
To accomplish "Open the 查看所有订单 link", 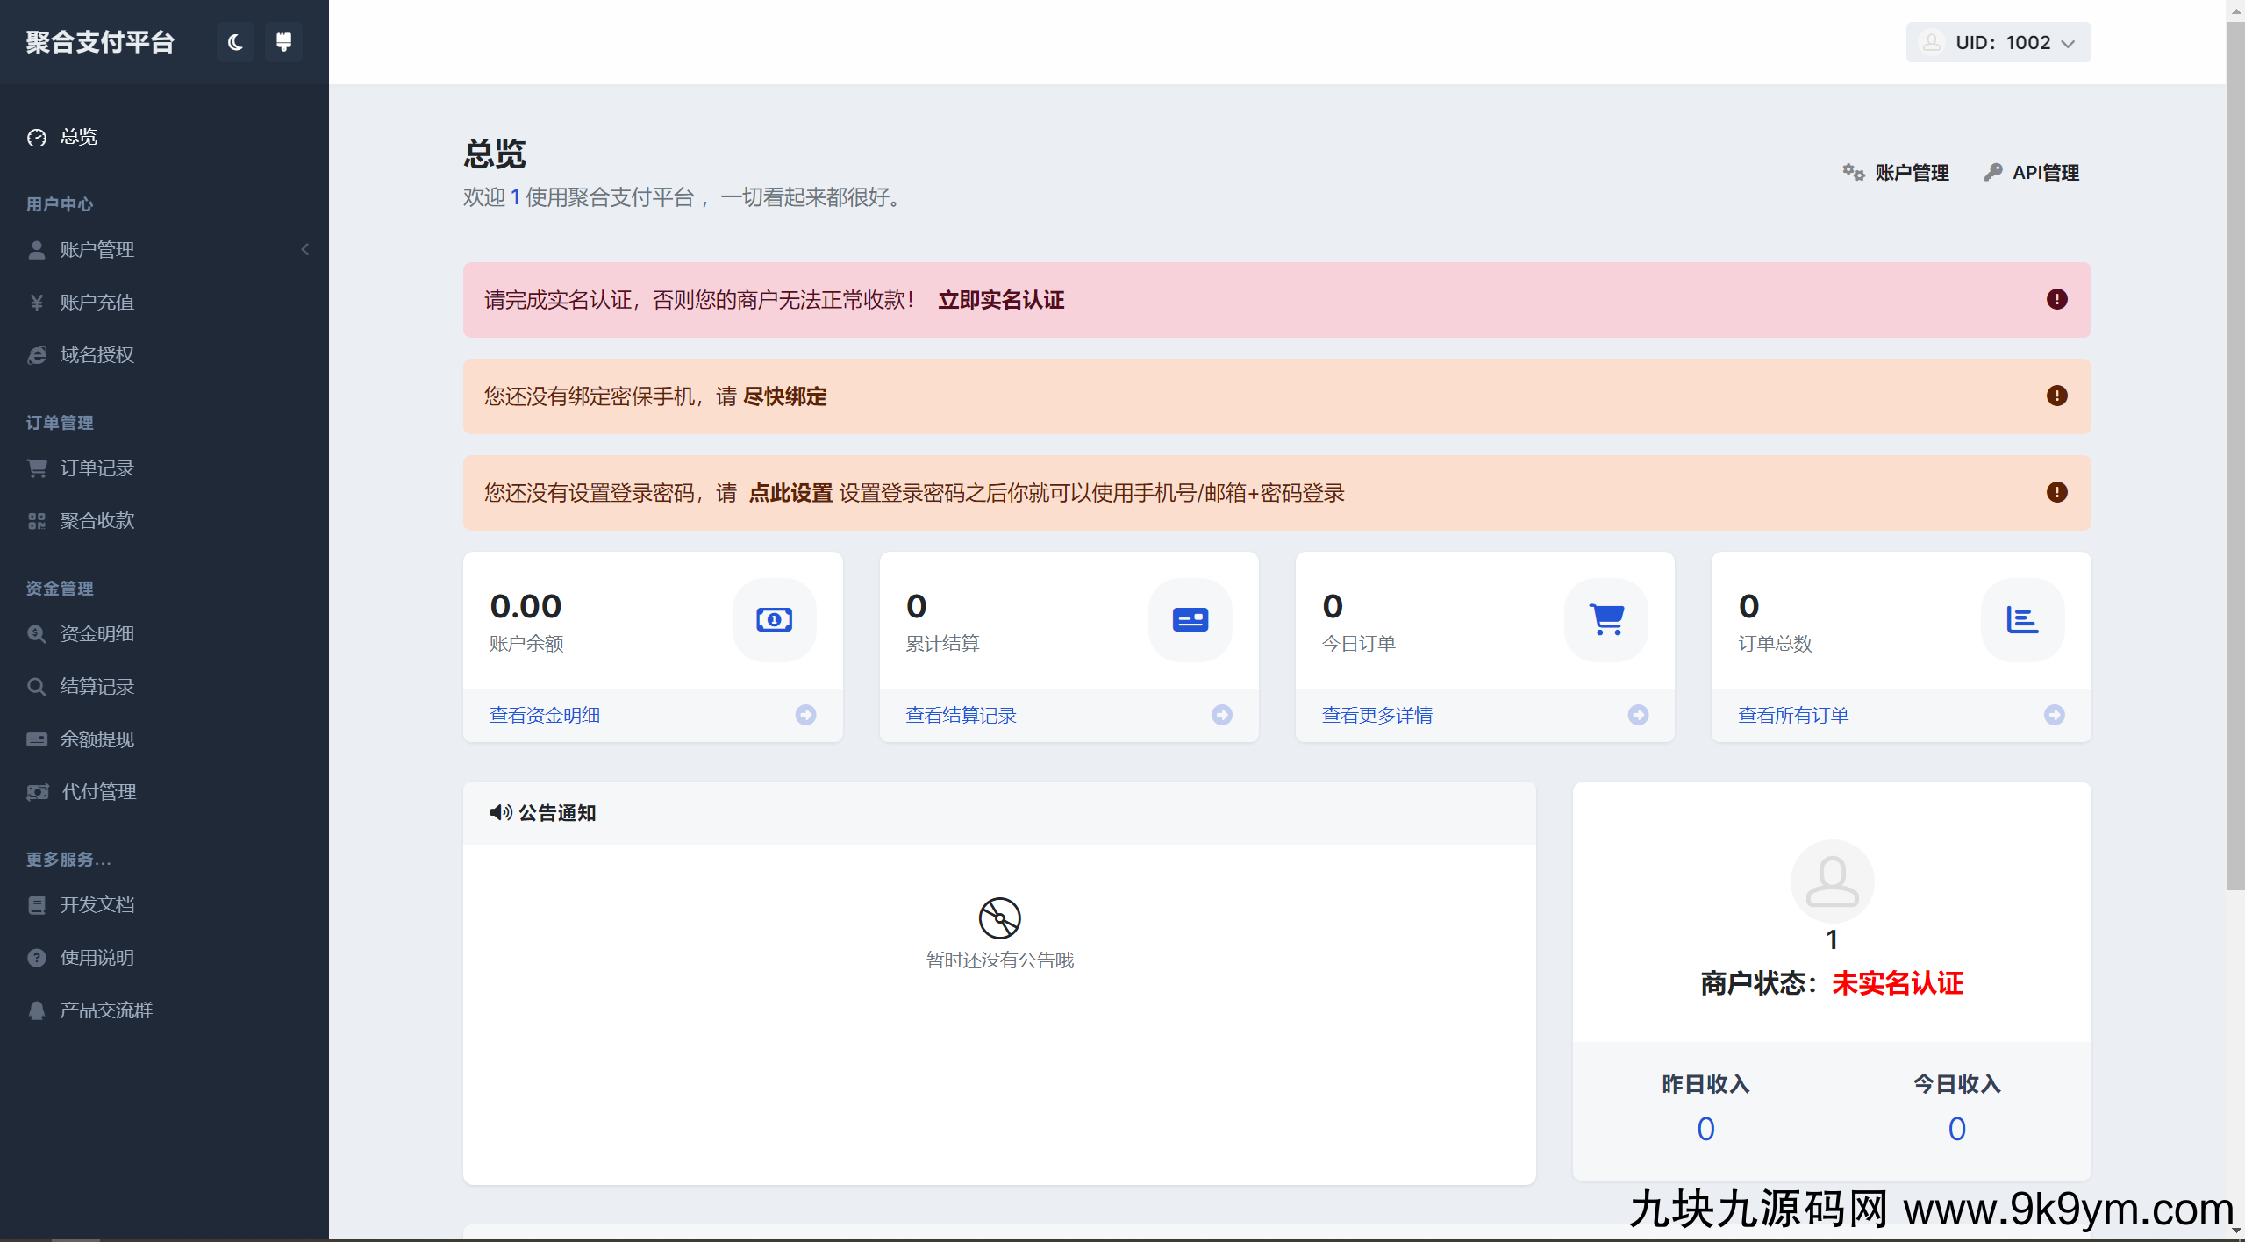I will pos(1793,716).
